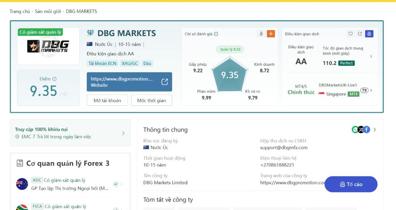
Task: Click DBG Markets Limited company name
Action: (166, 182)
